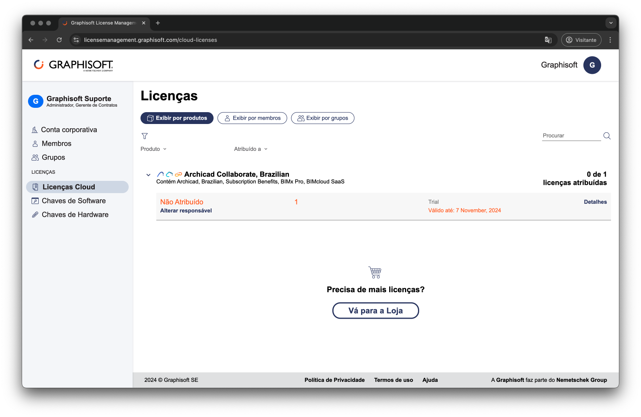The image size is (641, 417).
Task: Select Licenças Cloud in sidebar
Action: click(x=77, y=187)
